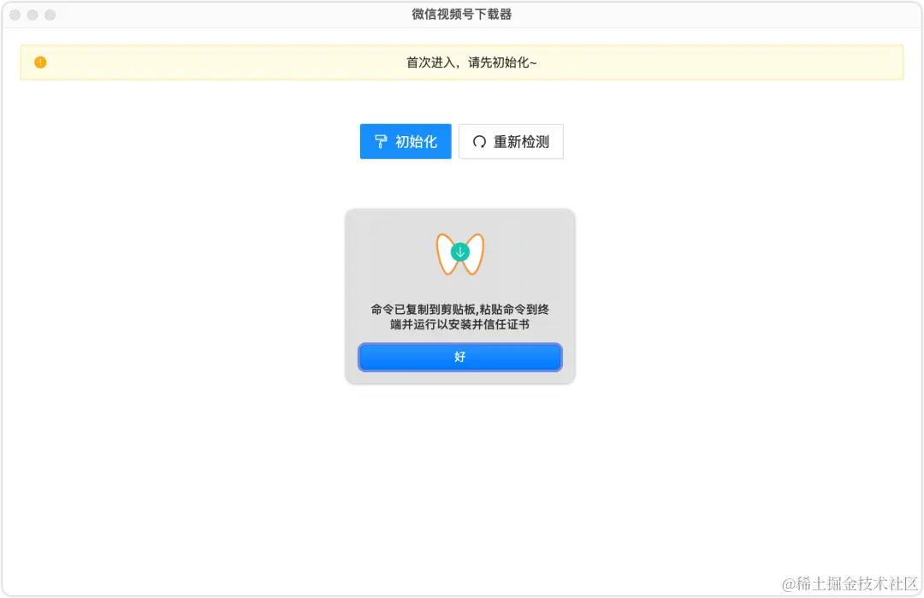Click the red traffic light in the title bar

(15, 15)
